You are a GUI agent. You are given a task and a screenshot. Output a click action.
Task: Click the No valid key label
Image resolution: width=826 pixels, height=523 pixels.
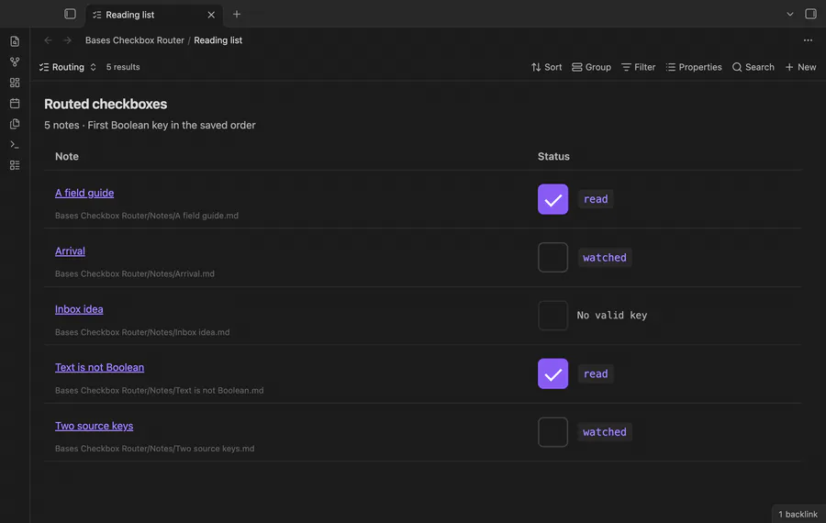pyautogui.click(x=611, y=315)
